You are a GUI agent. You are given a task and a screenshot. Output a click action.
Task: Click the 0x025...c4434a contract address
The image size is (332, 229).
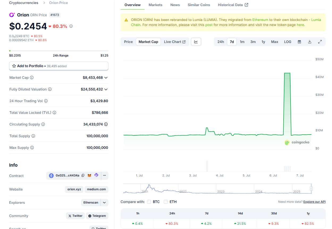coord(68,175)
